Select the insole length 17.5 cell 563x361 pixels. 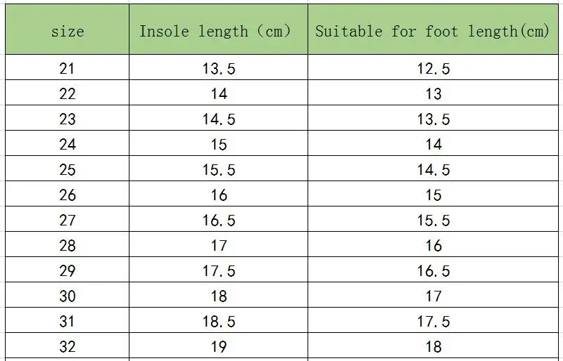point(218,270)
